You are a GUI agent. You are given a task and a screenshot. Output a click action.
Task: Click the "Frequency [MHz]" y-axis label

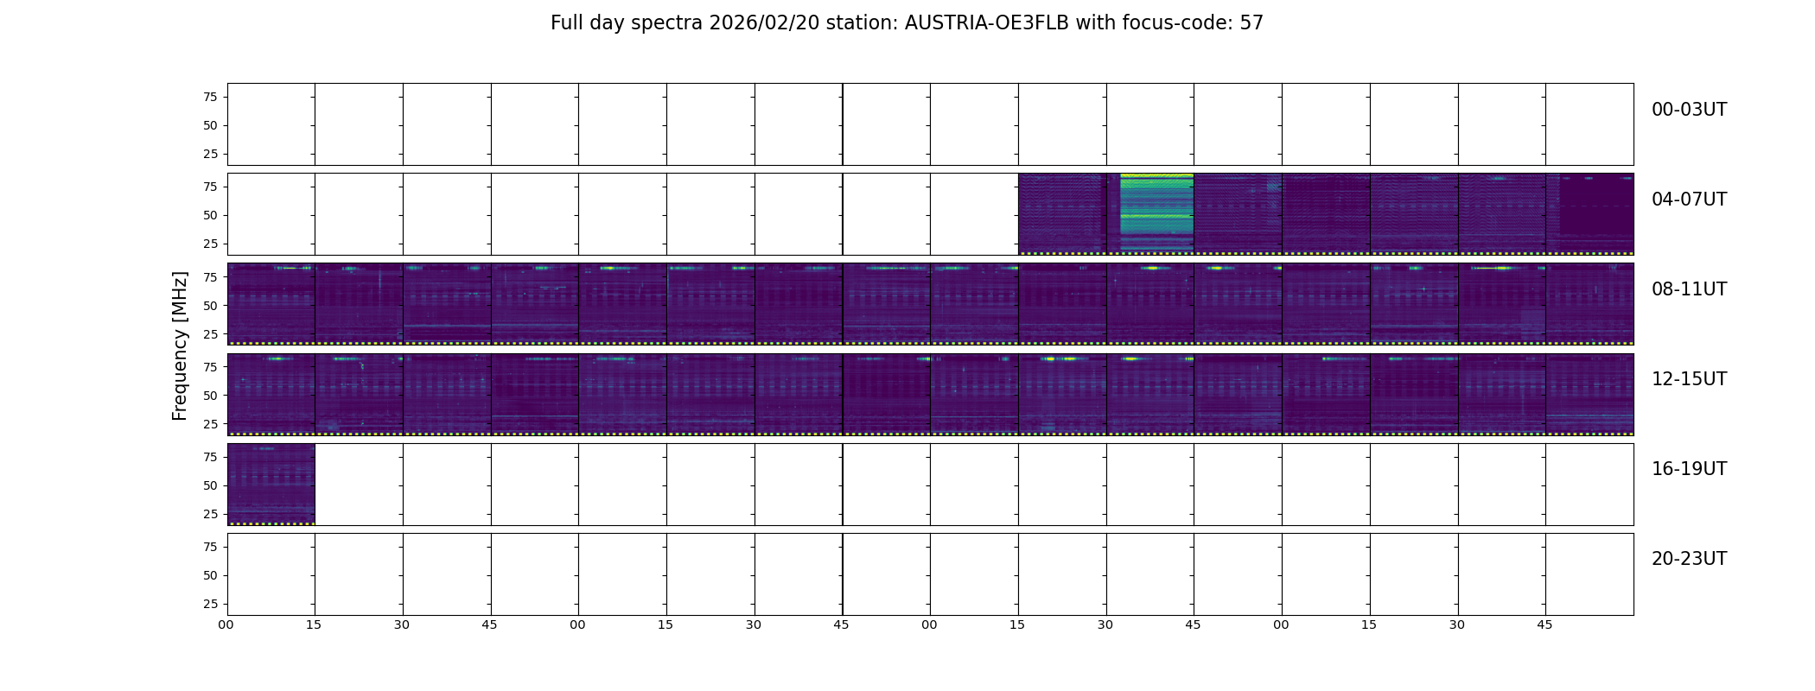point(180,345)
